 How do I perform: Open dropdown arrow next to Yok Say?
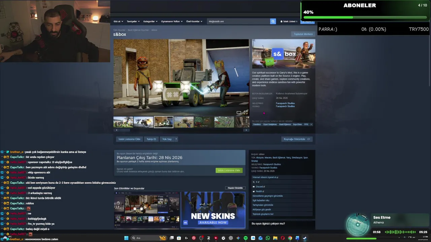[176, 139]
